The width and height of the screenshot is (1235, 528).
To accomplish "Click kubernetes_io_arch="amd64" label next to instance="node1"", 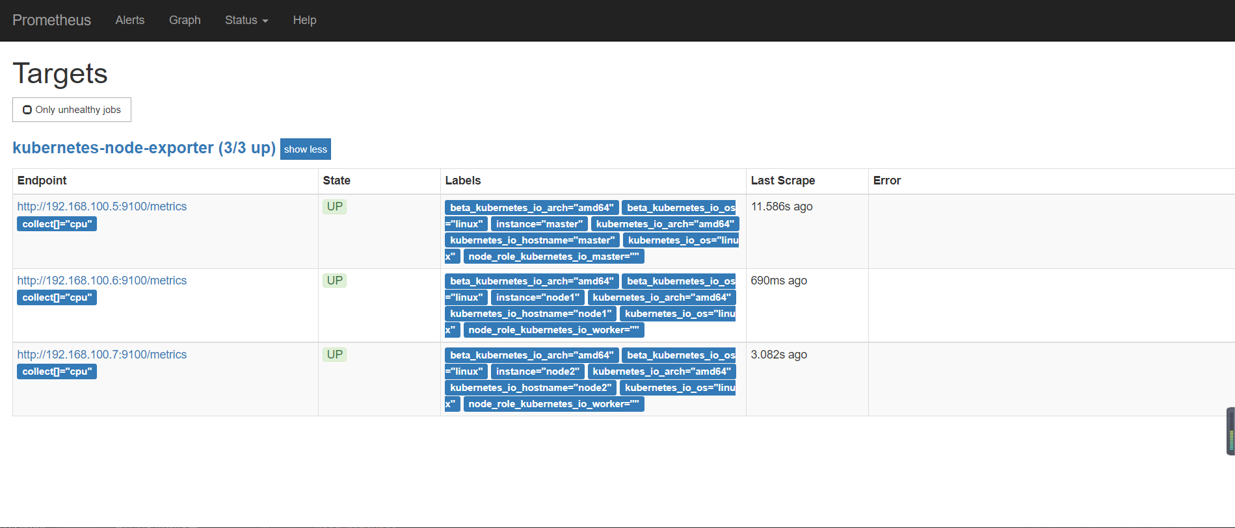I will (x=662, y=297).
